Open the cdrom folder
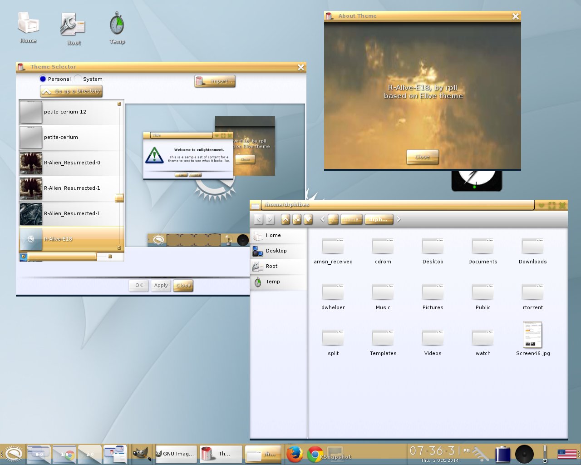This screenshot has height=465, width=581. (x=383, y=251)
